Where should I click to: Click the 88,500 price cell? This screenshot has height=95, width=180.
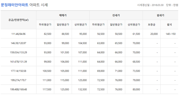pyautogui.click(x=65, y=34)
